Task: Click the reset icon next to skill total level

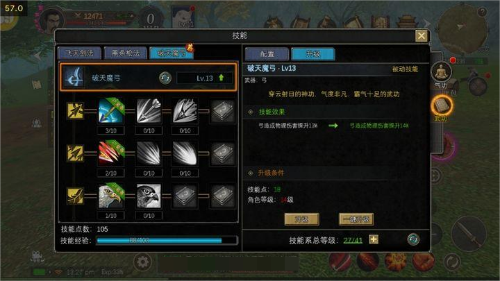Action: [413, 239]
